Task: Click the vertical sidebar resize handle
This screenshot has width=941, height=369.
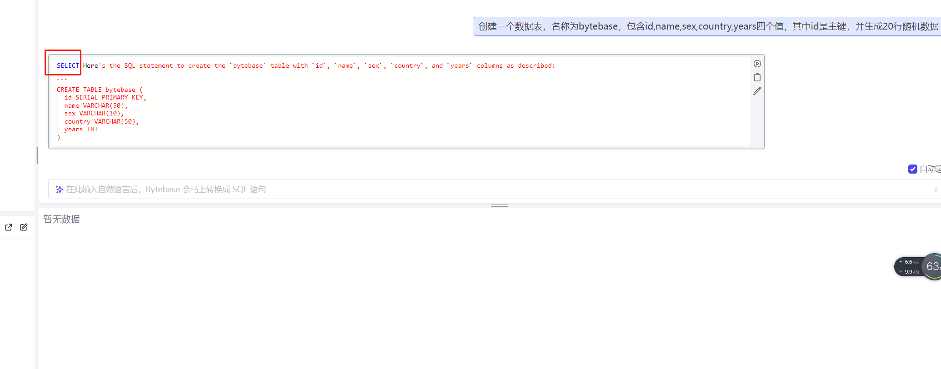Action: (x=37, y=155)
